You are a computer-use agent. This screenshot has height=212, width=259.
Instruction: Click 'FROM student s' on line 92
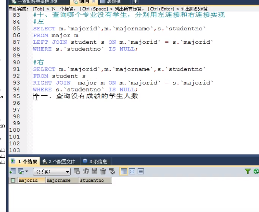pyautogui.click(x=59, y=76)
